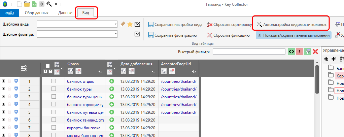This screenshot has height=137, width=344.
Task: Tick the checkbox for бангкок туры цены
Action: click(54, 96)
